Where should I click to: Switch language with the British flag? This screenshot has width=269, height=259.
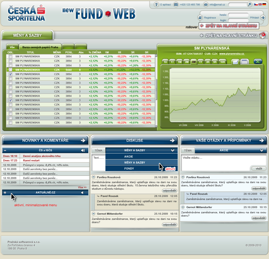point(260,4)
